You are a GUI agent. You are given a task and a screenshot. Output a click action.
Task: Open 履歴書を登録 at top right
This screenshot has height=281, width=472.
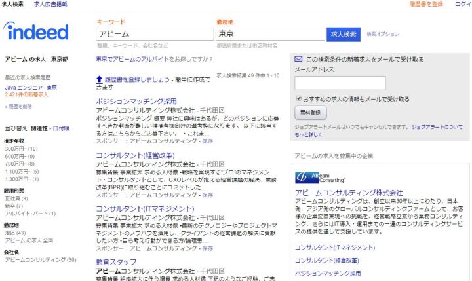click(426, 4)
